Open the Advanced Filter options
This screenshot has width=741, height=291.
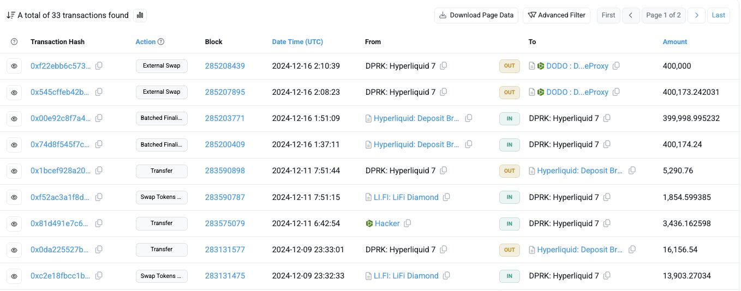click(556, 15)
